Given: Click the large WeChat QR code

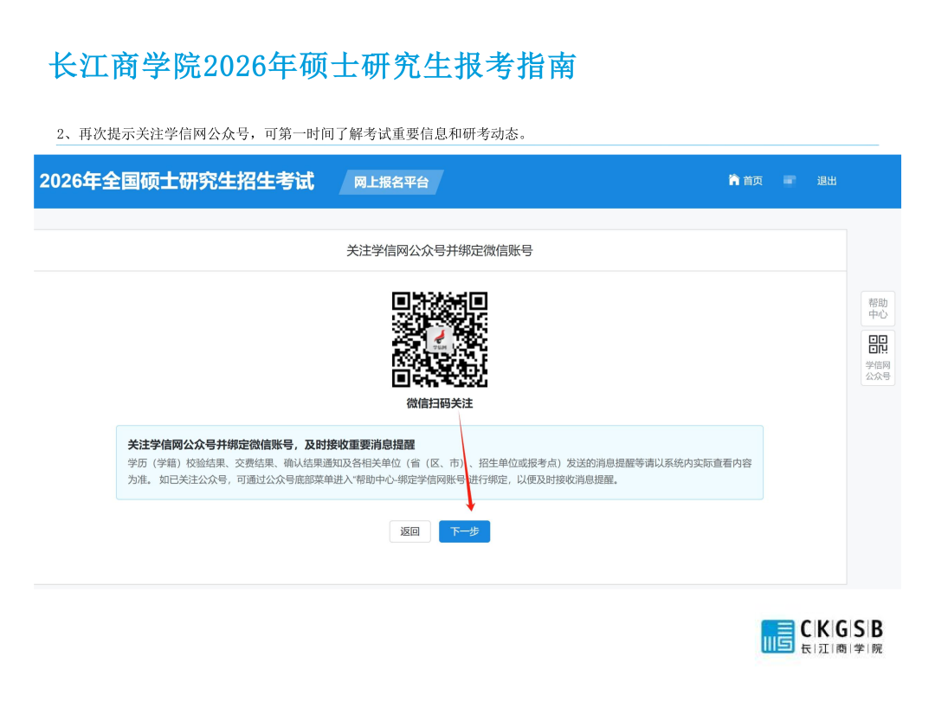Looking at the screenshot, I should tap(440, 339).
